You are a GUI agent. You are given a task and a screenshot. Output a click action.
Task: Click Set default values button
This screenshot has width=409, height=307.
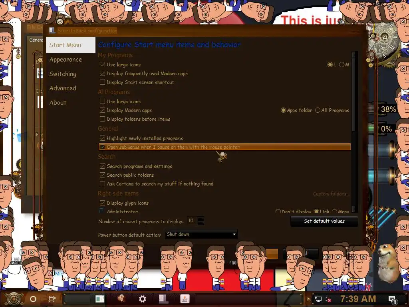(324, 221)
